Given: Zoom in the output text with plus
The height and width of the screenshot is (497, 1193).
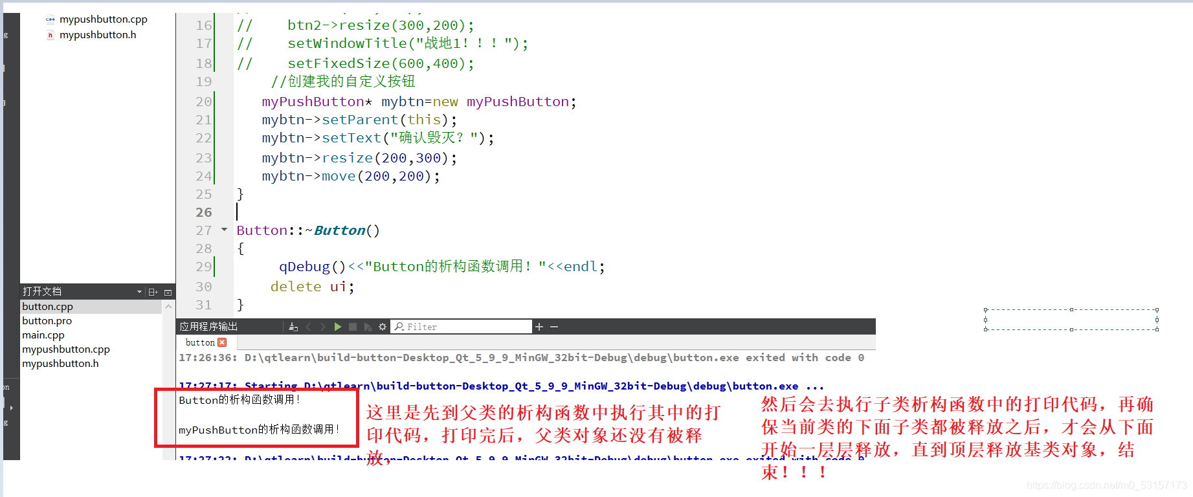Looking at the screenshot, I should (539, 327).
